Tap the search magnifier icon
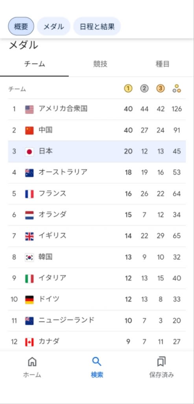The image size is (194, 404). click(x=97, y=361)
